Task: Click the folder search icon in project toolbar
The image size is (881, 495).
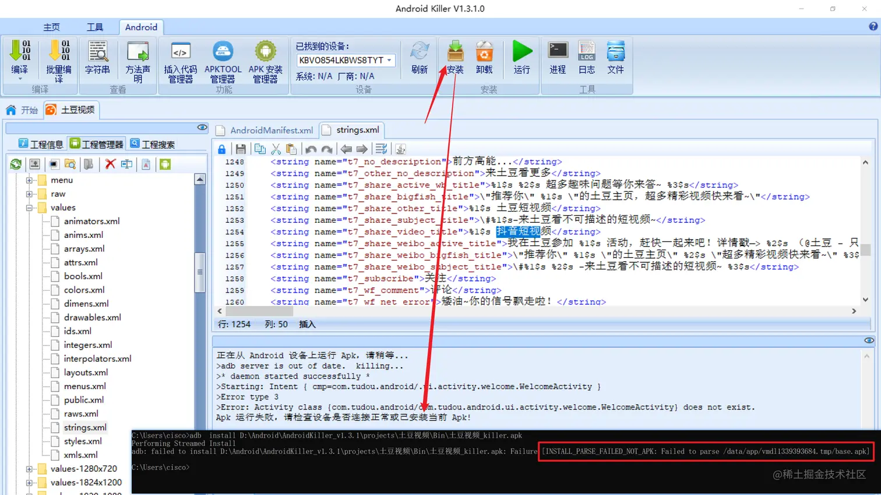Action: [71, 164]
